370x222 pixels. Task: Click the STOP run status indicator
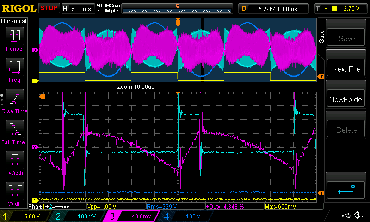click(x=49, y=8)
